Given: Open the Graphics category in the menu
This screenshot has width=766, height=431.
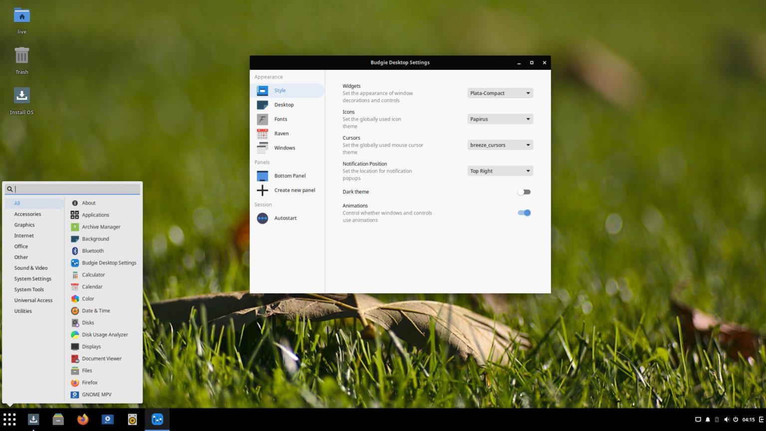Looking at the screenshot, I should coord(24,224).
